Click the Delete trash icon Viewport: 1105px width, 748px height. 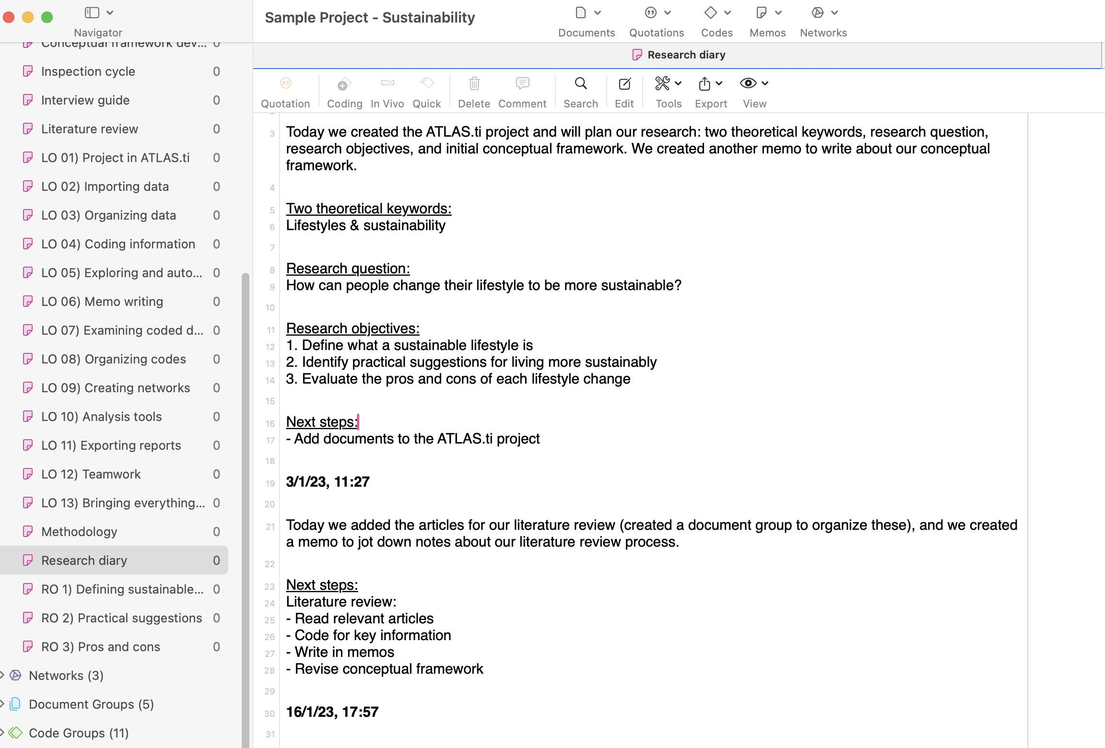tap(474, 83)
